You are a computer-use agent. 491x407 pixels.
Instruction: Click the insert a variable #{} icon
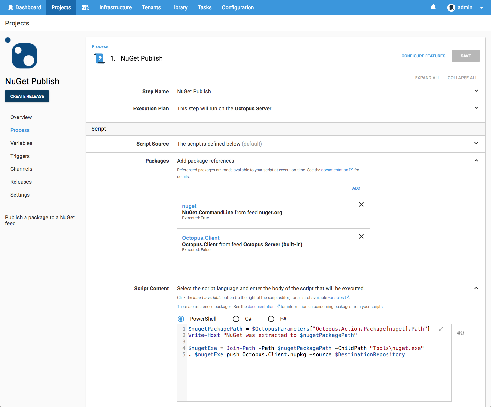click(x=460, y=332)
